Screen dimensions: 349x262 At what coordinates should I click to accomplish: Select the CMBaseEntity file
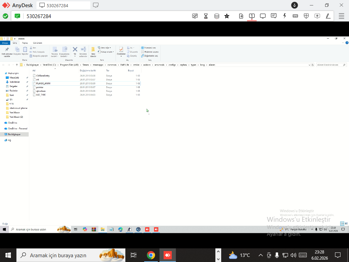pyautogui.click(x=87, y=76)
